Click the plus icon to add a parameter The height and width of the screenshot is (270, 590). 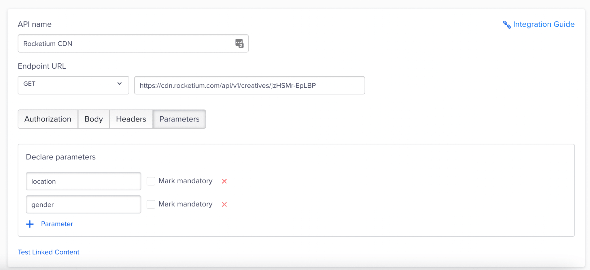point(30,224)
